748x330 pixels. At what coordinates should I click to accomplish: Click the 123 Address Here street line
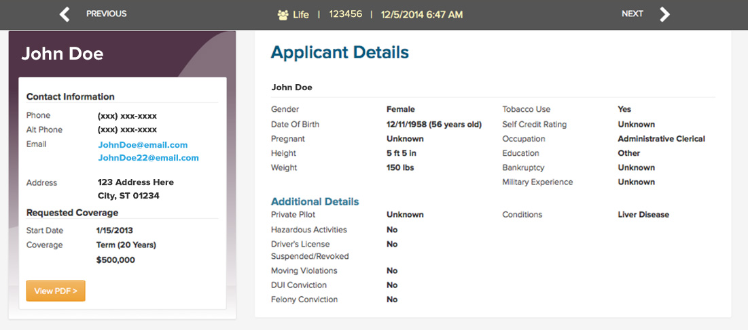tap(136, 182)
